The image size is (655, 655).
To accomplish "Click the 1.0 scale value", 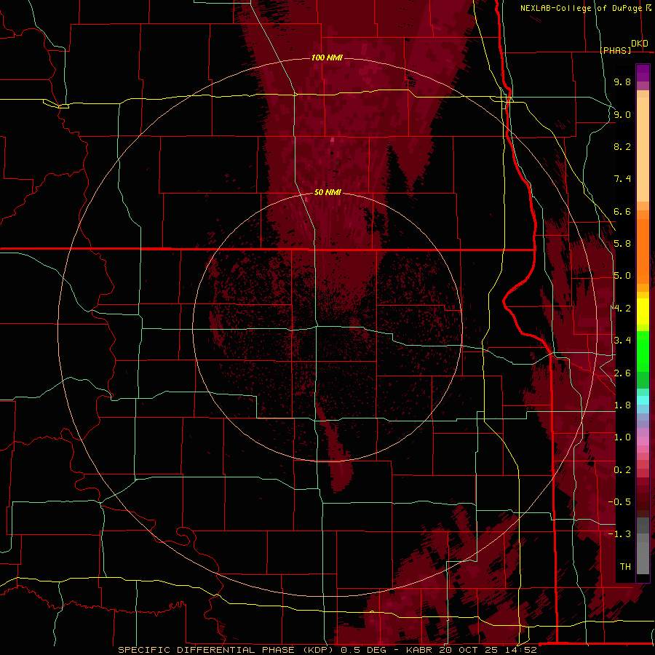I will [622, 437].
